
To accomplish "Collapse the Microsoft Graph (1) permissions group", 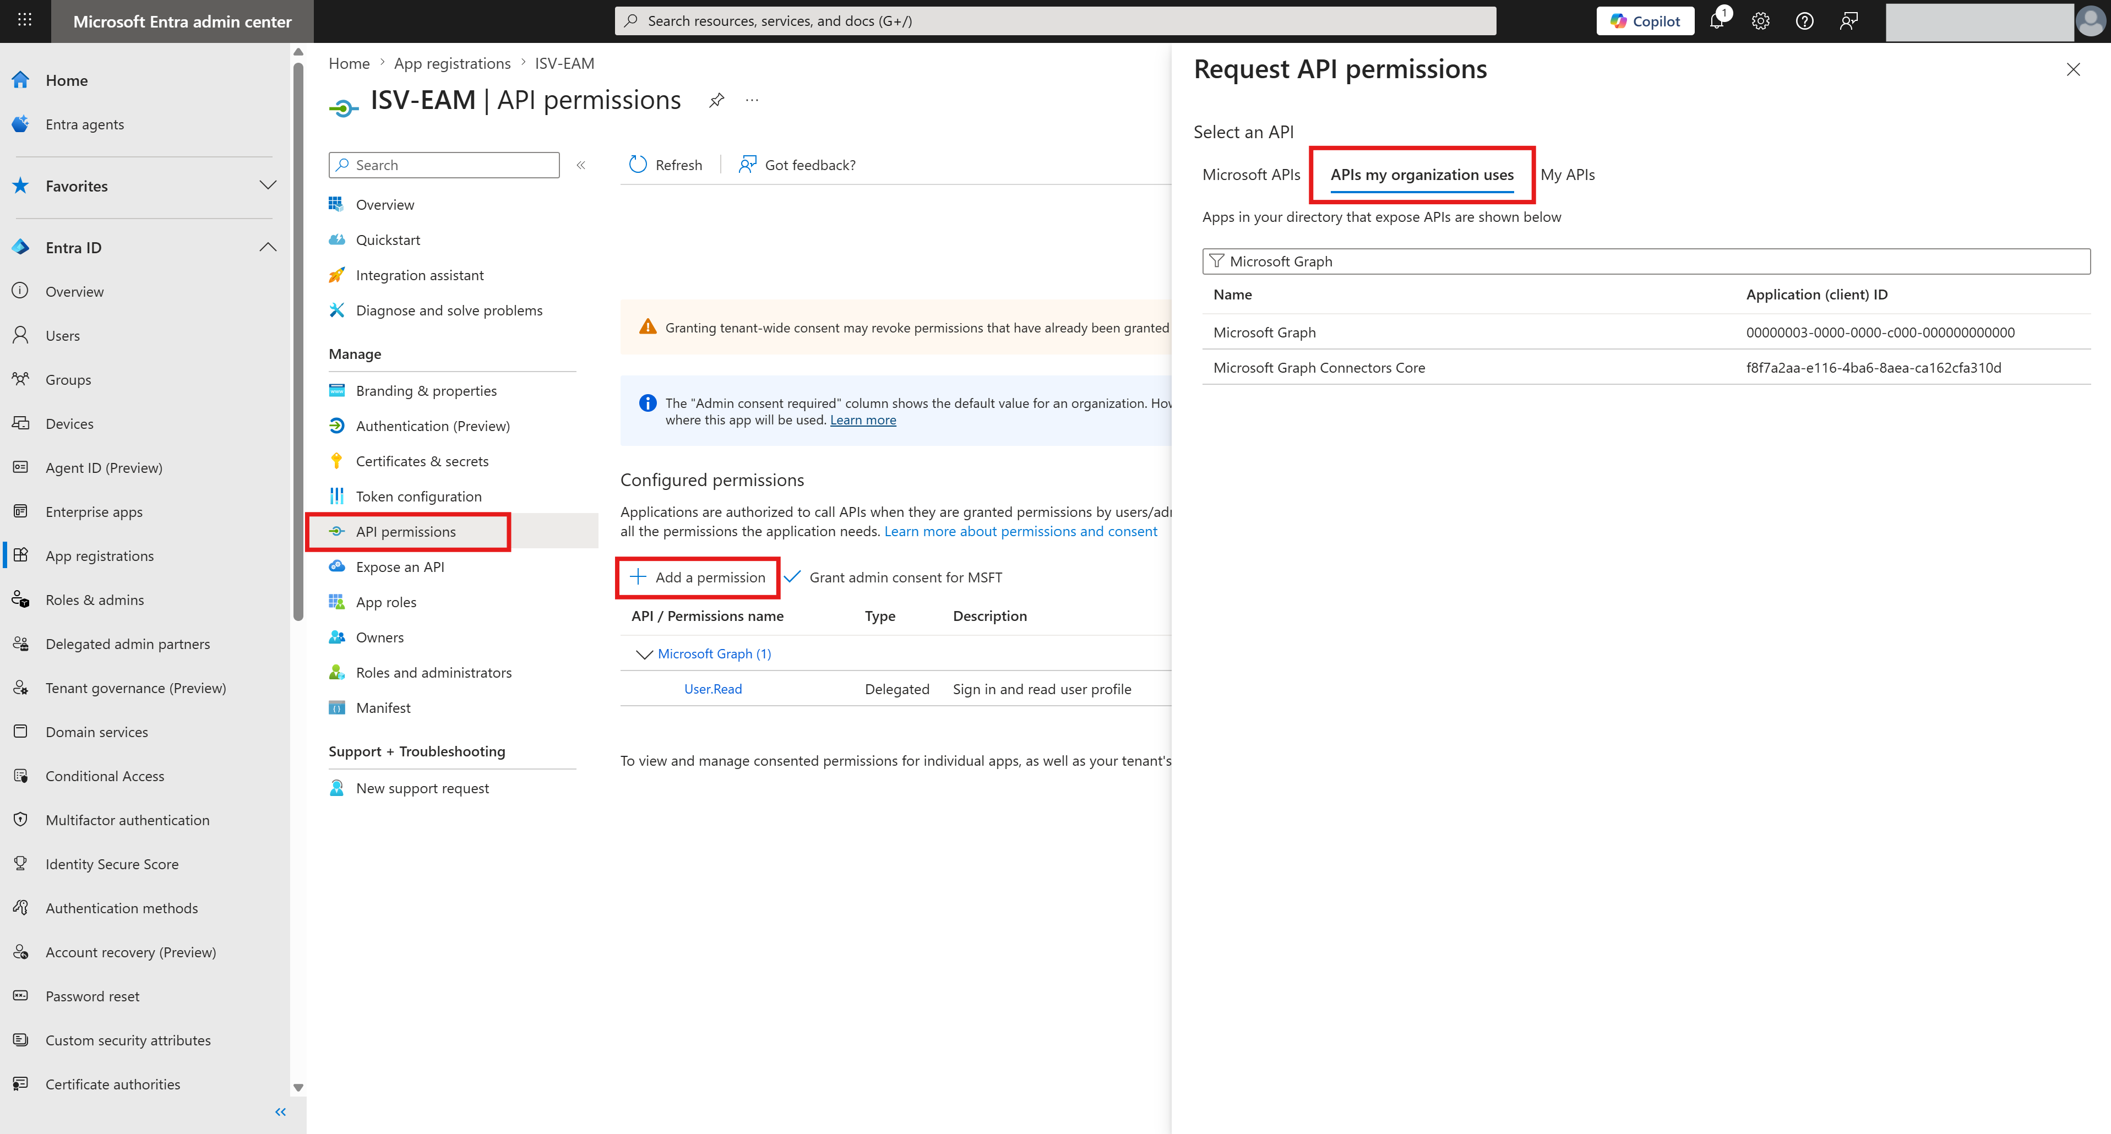I will click(644, 654).
